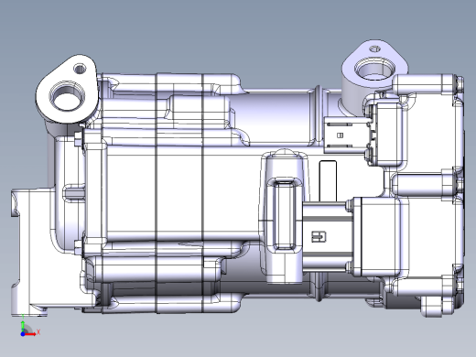Select the narrow rectangular slot on the housing
The image size is (476, 357).
click(328, 181)
